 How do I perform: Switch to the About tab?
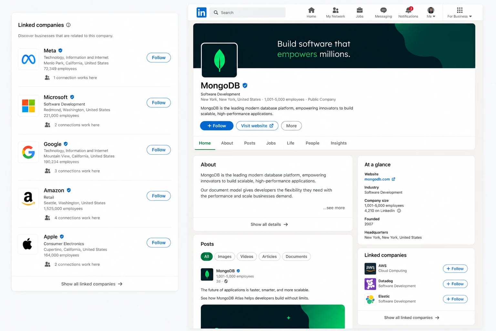click(227, 143)
